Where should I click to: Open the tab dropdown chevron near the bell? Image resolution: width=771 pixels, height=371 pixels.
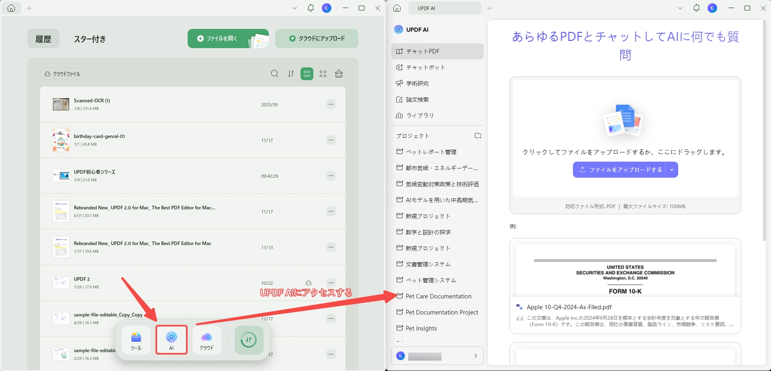point(294,8)
